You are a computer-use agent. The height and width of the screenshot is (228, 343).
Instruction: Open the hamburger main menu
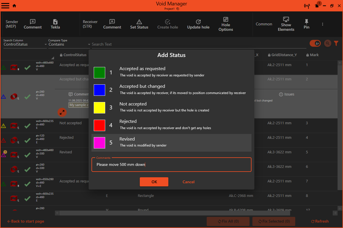5,6
